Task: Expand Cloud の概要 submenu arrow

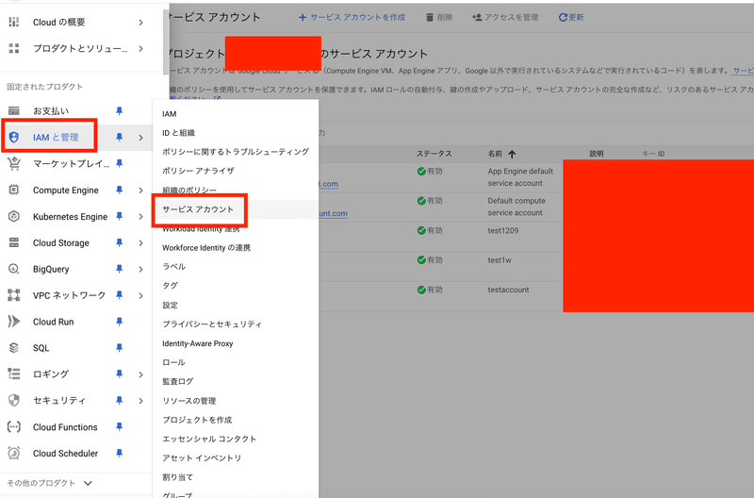Action: pyautogui.click(x=140, y=22)
